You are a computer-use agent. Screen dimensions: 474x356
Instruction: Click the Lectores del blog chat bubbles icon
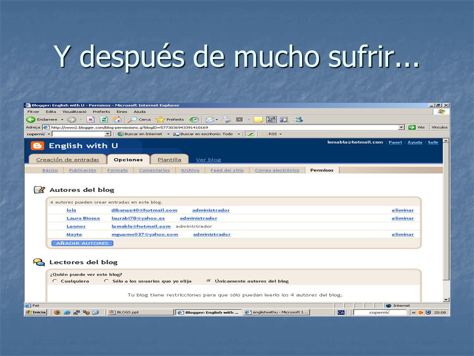[x=39, y=262]
